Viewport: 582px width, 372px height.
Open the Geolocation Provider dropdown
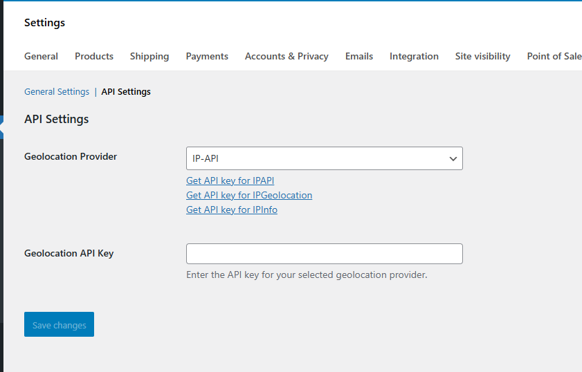tap(325, 158)
